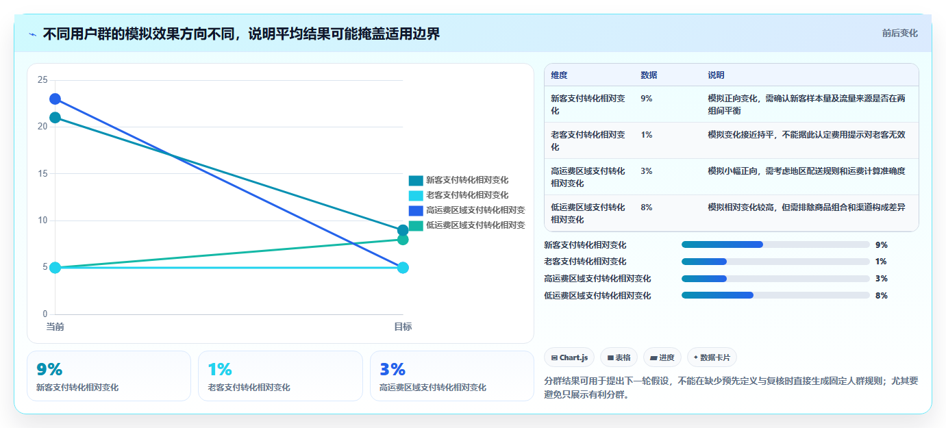
Task: Open the 9% 新客支付转化相对变化 card
Action: (x=109, y=376)
